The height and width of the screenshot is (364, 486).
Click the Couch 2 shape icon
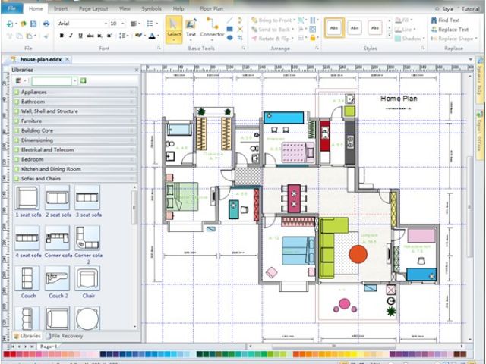click(x=57, y=280)
